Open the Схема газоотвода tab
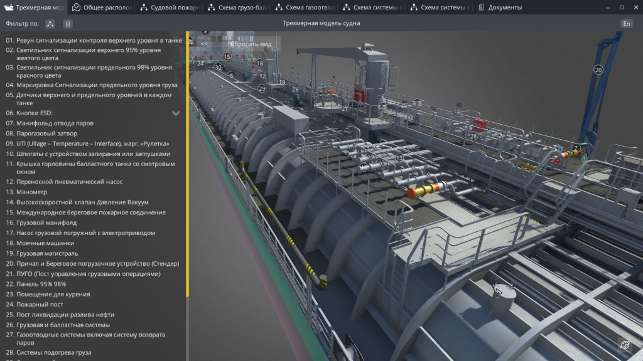This screenshot has width=643, height=361. [305, 8]
